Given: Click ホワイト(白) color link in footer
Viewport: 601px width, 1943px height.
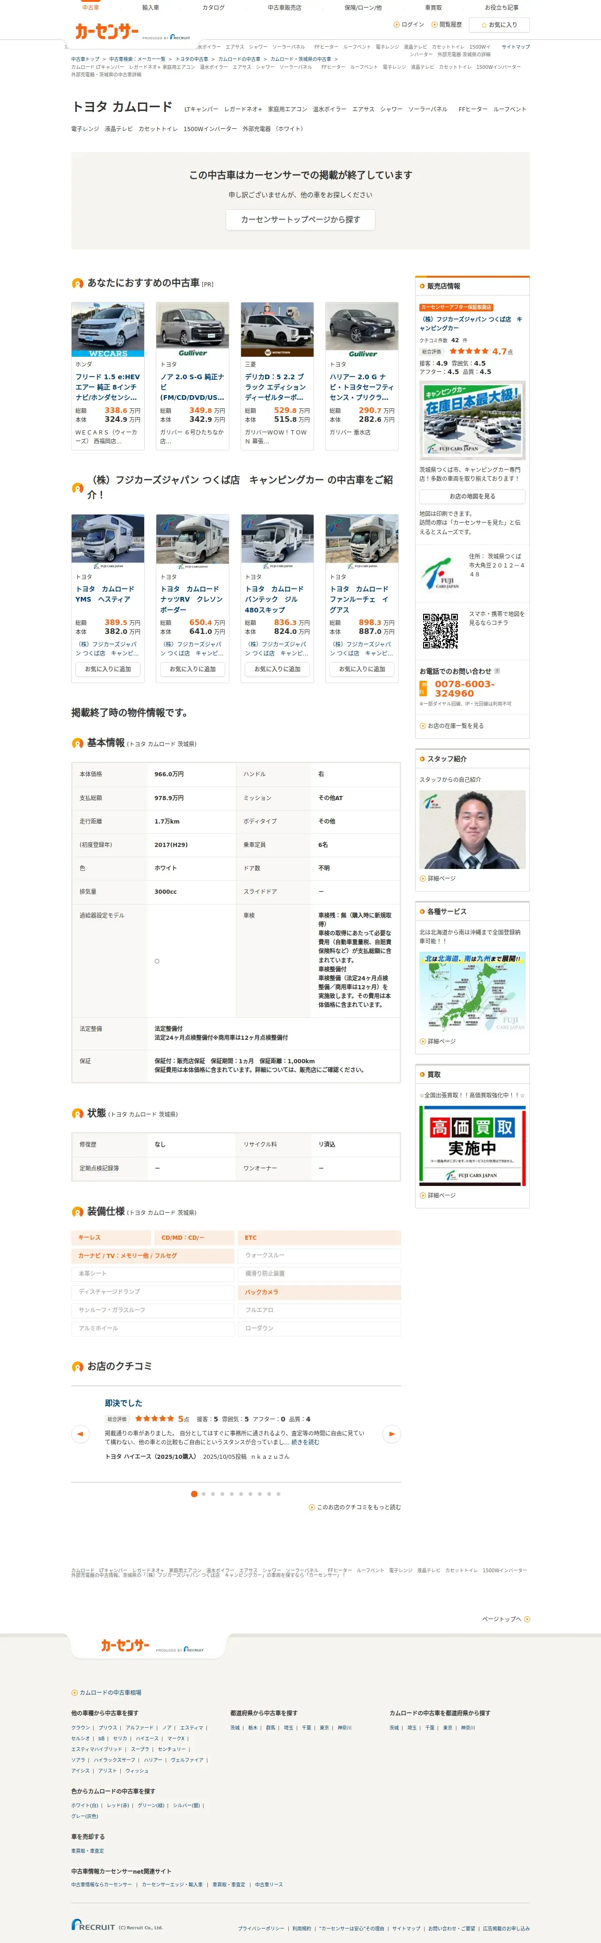Looking at the screenshot, I should coord(84,1806).
